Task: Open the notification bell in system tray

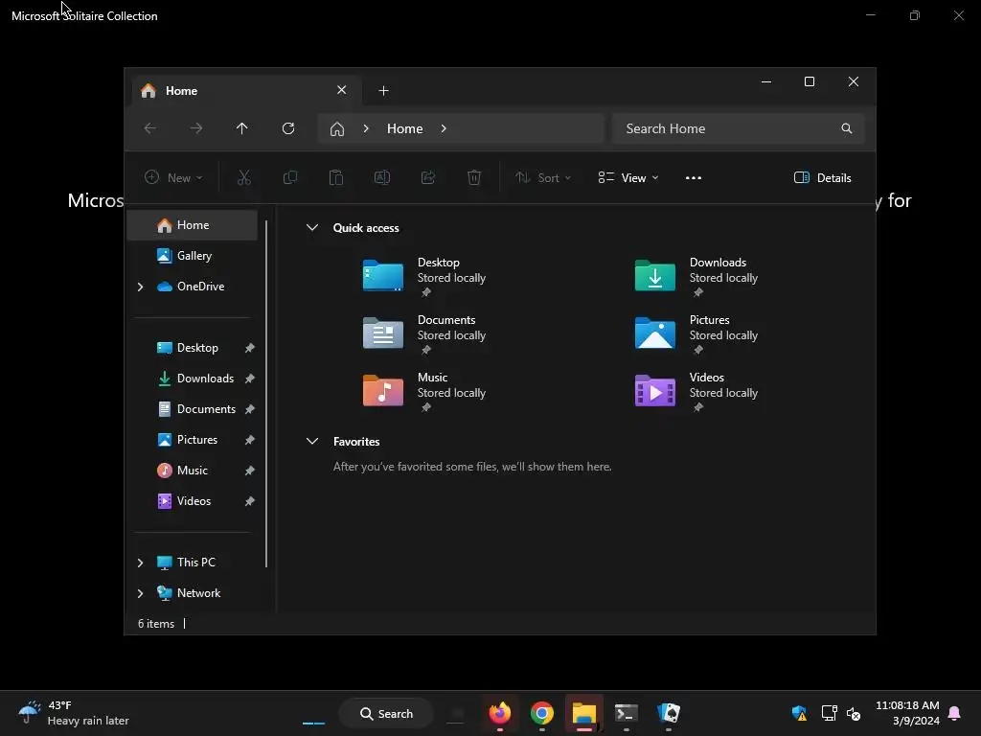Action: point(955,713)
